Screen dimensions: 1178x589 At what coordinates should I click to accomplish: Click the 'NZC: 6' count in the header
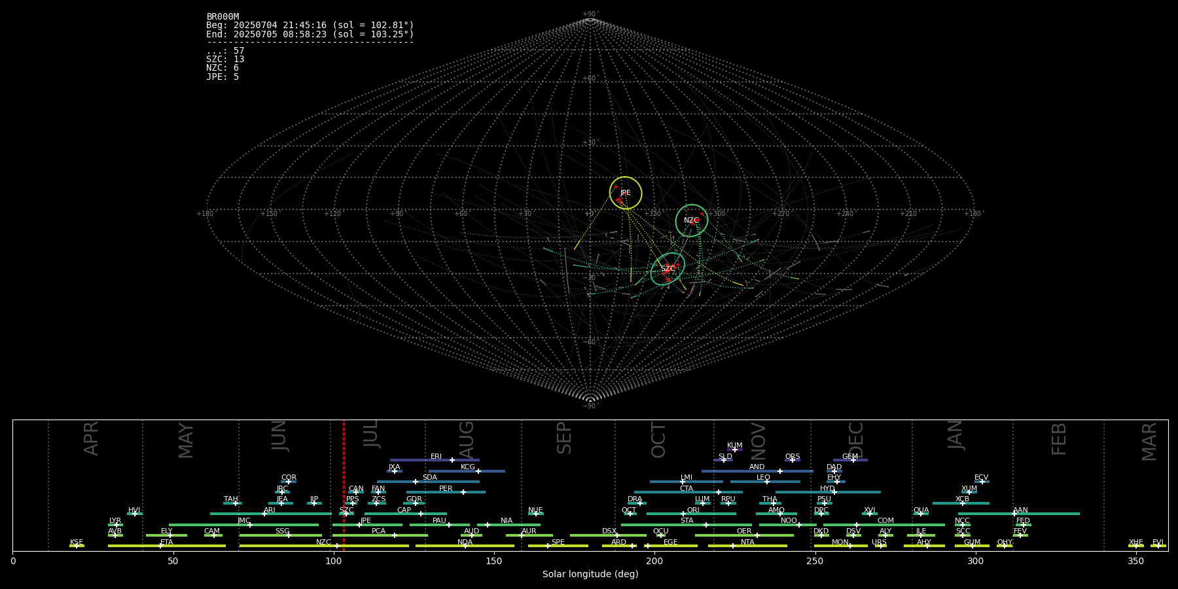pos(223,68)
